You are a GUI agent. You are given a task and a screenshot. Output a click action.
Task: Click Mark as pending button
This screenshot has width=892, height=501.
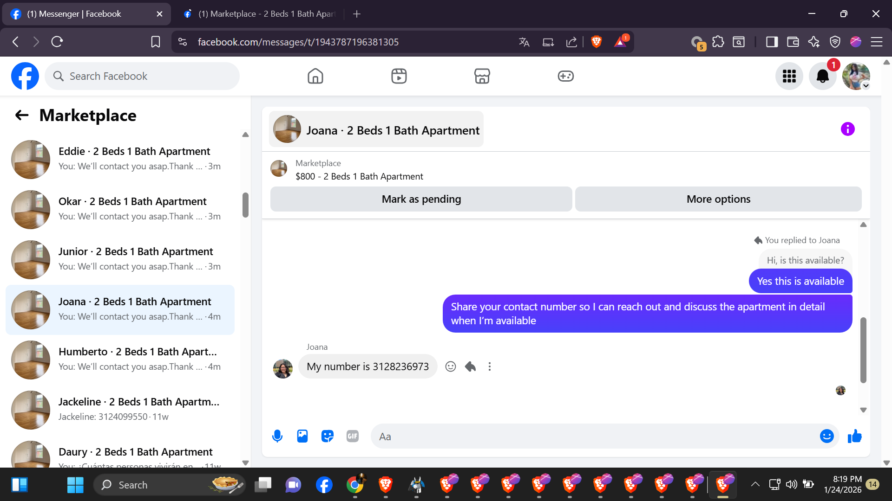pos(421,199)
